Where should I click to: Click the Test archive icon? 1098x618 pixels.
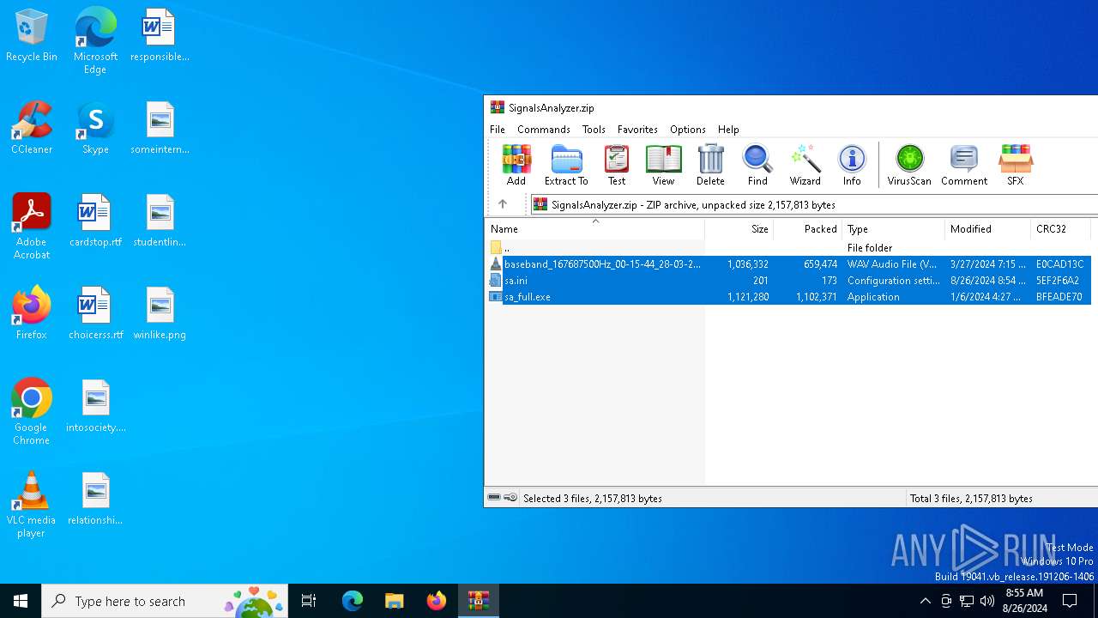click(617, 166)
